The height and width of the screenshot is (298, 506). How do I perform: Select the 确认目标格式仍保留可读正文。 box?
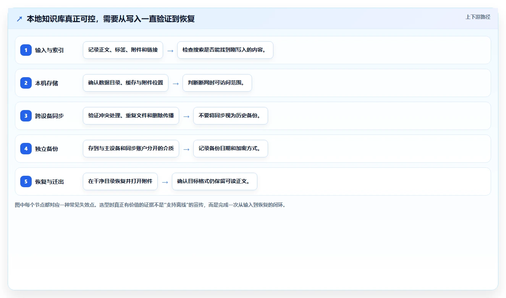click(215, 181)
